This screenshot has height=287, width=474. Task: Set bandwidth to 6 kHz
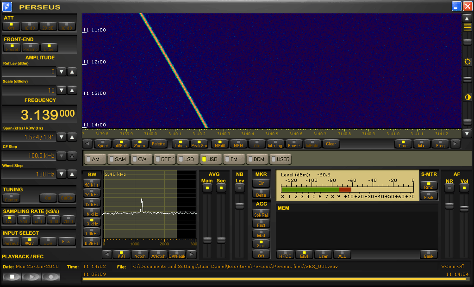tap(92, 212)
